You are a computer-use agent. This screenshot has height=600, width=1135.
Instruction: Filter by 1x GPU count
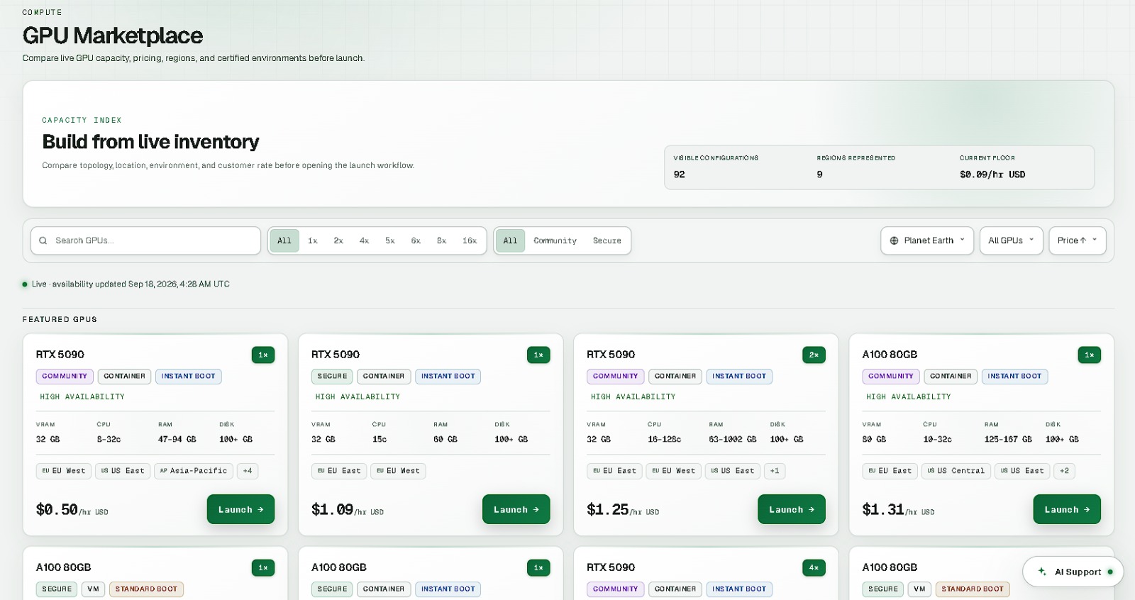click(x=313, y=240)
